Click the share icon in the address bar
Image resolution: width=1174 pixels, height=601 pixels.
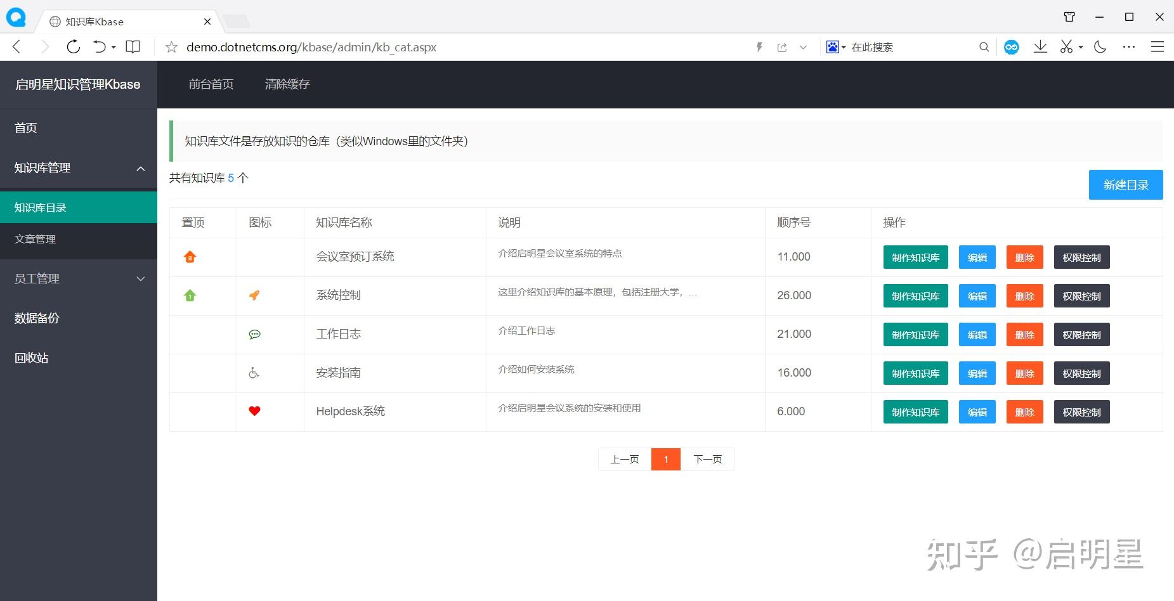(x=782, y=47)
